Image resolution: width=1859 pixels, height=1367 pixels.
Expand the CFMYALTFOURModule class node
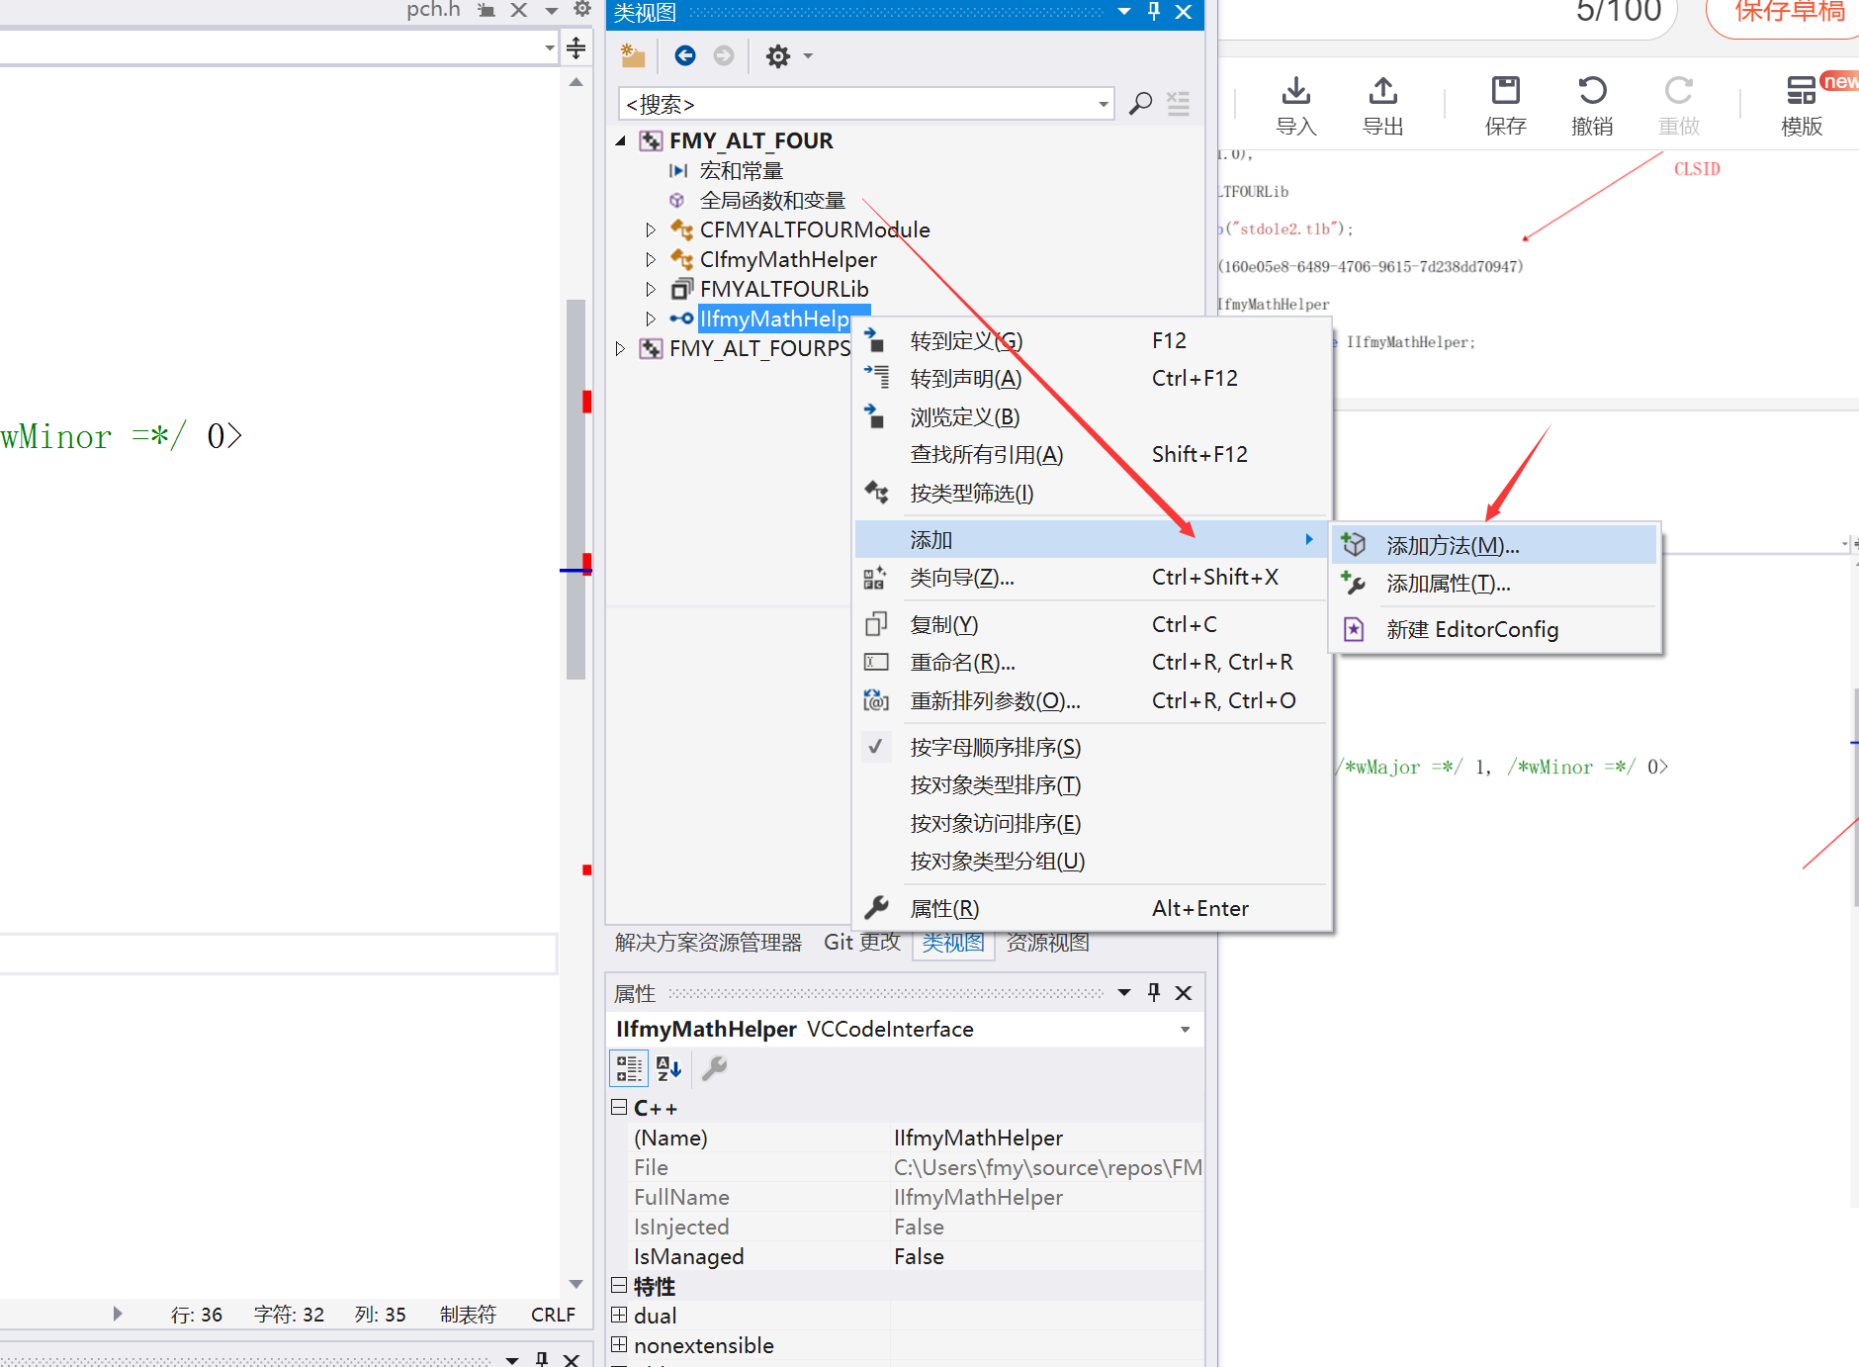pyautogui.click(x=651, y=229)
